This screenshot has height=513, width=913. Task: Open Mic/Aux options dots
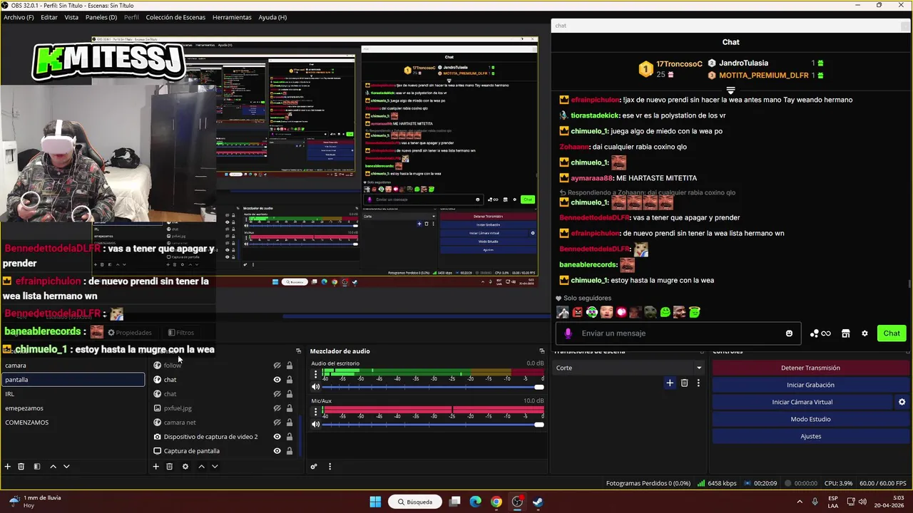pyautogui.click(x=316, y=412)
